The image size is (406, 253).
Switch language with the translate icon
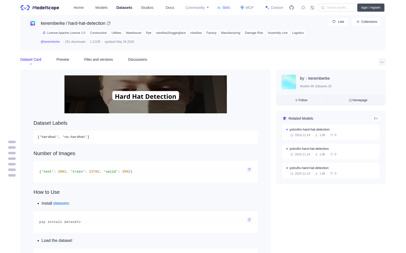coord(313,8)
